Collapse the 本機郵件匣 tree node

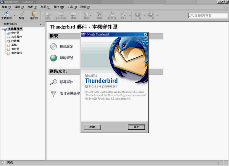2,29
